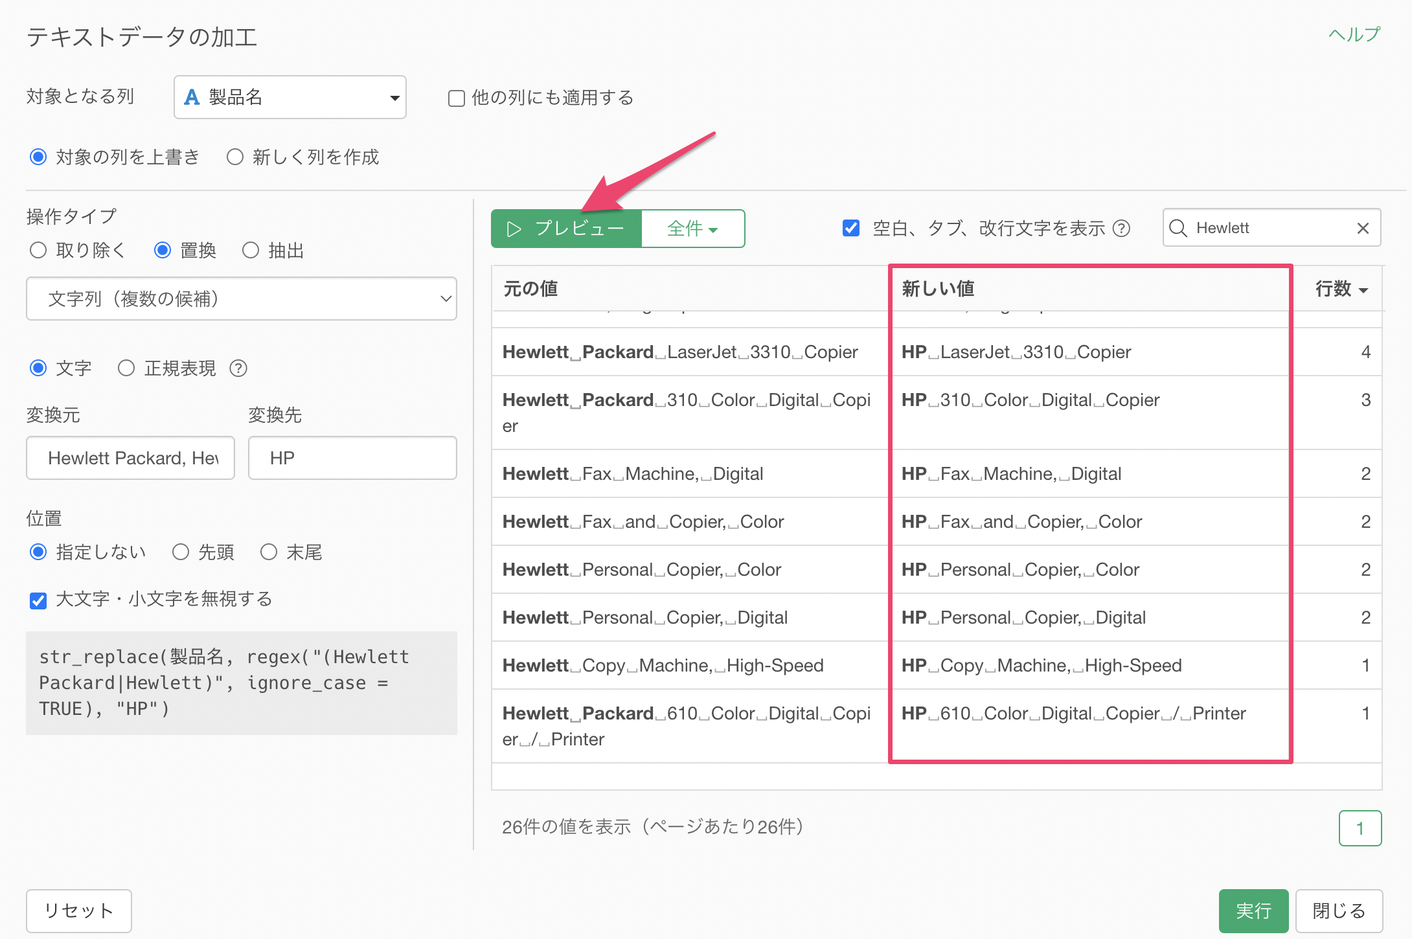Open the 製品名 target column dropdown
Screen dimensions: 1412x939
[290, 97]
